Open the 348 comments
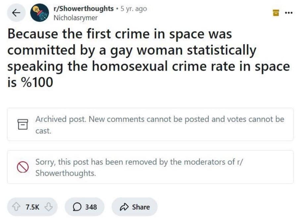 91,207
